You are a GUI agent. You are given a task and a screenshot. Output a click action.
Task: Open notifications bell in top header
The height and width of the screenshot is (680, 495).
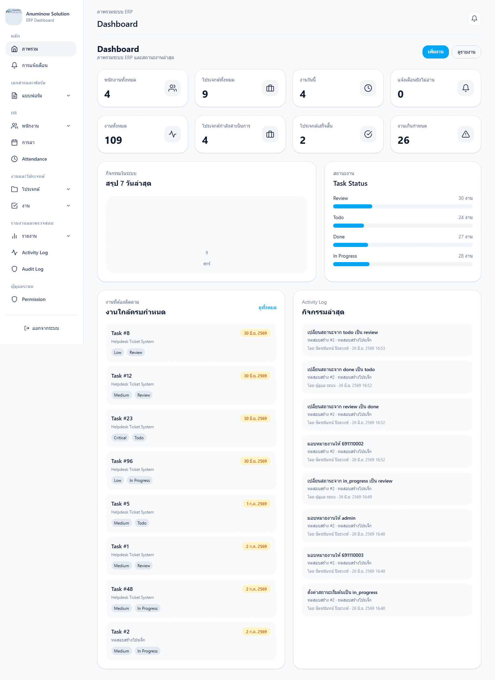(x=474, y=19)
